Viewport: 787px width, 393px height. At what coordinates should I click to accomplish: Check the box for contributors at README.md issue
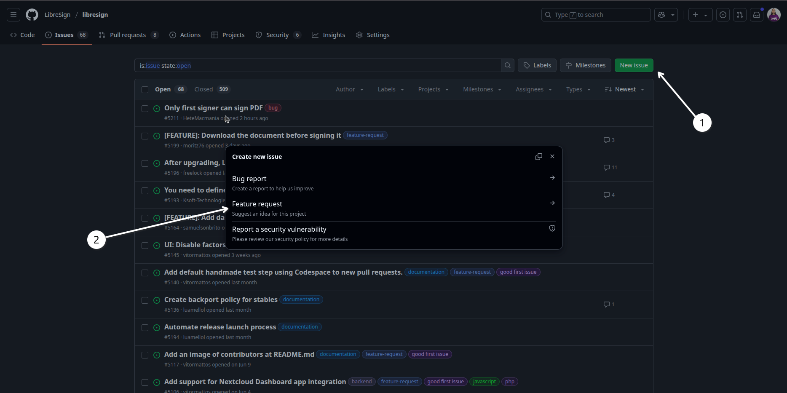point(145,355)
